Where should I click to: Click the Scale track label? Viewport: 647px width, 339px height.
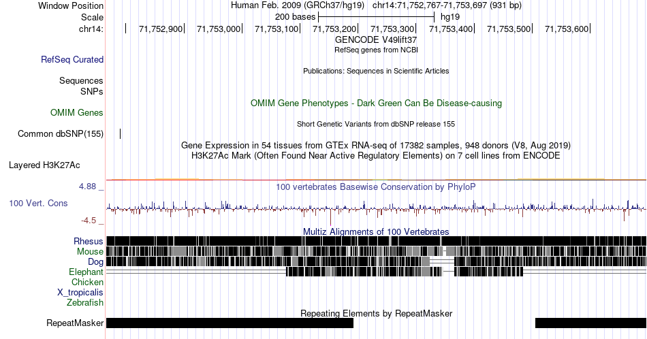coord(93,17)
